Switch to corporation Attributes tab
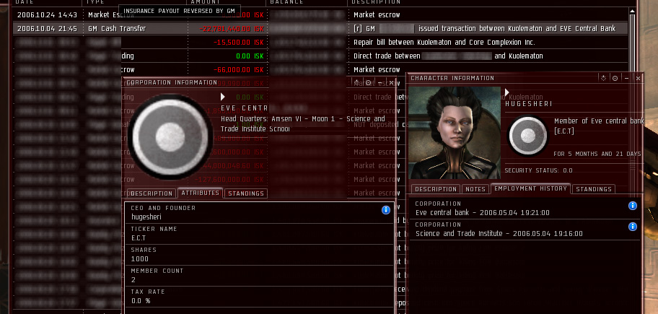 [x=200, y=193]
